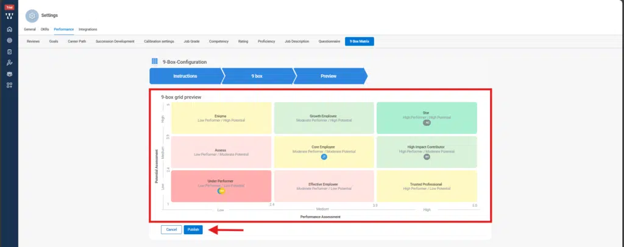Open the Home icon in sidebar
The height and width of the screenshot is (247, 624).
pos(9,29)
